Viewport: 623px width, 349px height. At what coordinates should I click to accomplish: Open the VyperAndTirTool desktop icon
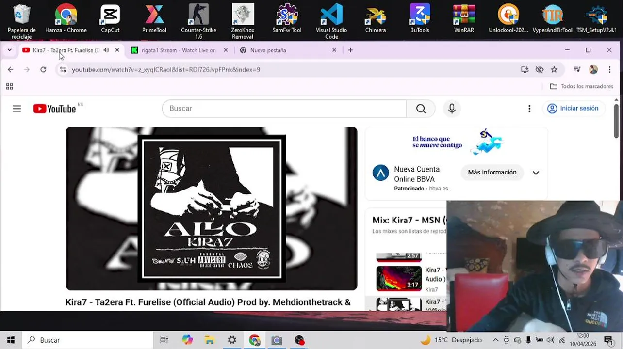click(552, 19)
